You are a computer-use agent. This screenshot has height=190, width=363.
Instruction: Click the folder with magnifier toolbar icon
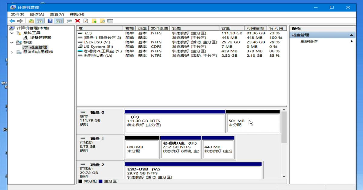point(103,21)
